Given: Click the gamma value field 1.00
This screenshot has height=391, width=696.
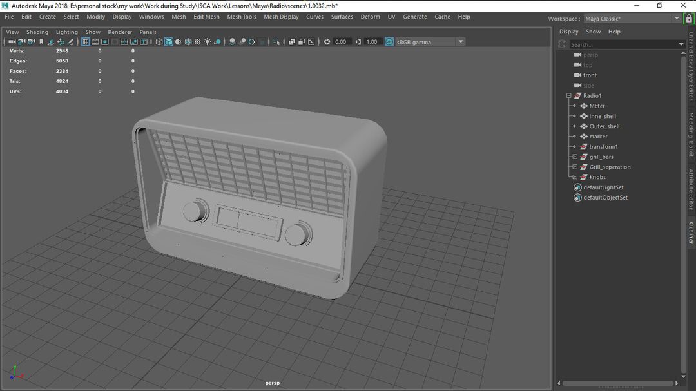Looking at the screenshot, I should tap(372, 42).
